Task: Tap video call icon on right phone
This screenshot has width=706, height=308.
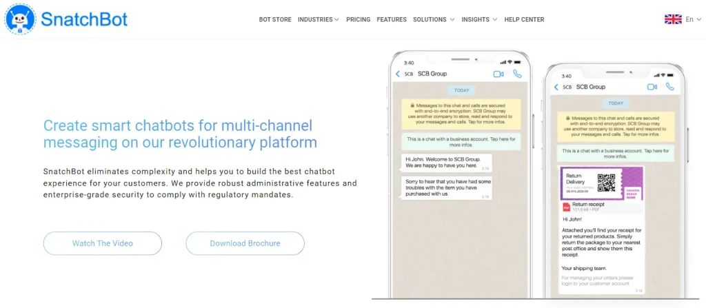Action: coord(652,87)
